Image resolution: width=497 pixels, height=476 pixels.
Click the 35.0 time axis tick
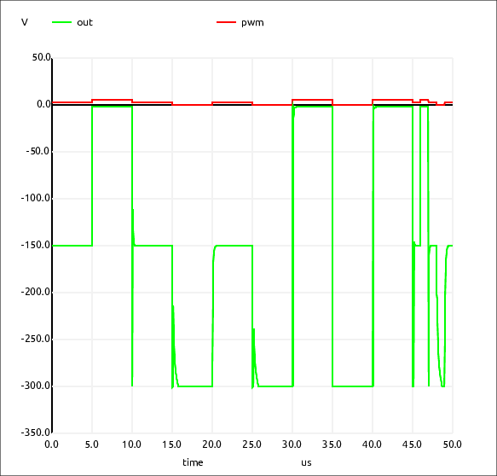point(332,444)
